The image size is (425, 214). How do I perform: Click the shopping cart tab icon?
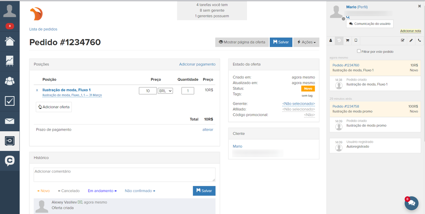[x=347, y=40]
